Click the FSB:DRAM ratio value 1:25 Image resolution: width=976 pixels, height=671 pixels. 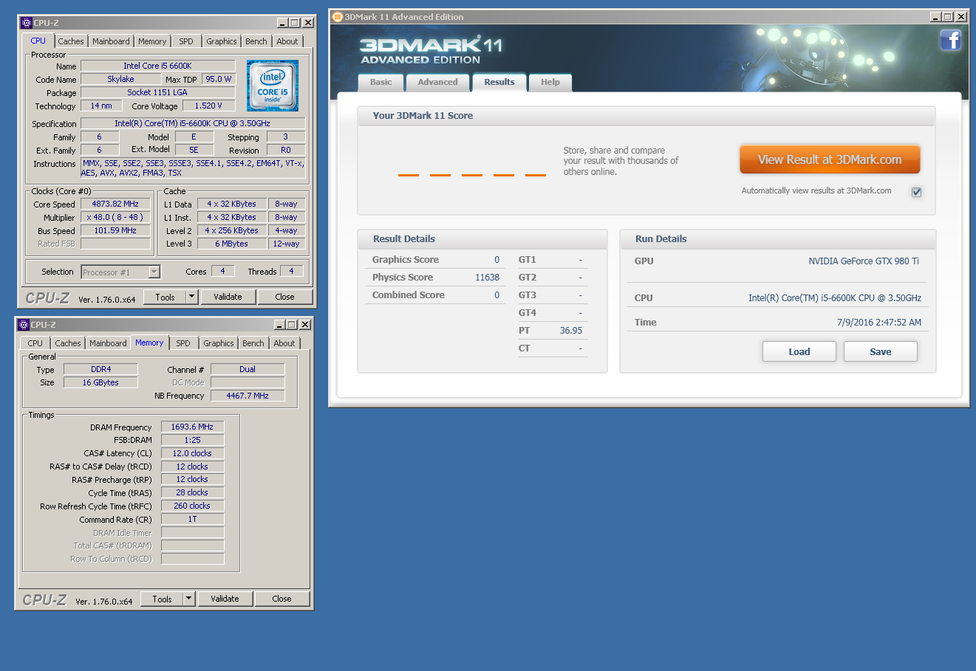tap(192, 440)
